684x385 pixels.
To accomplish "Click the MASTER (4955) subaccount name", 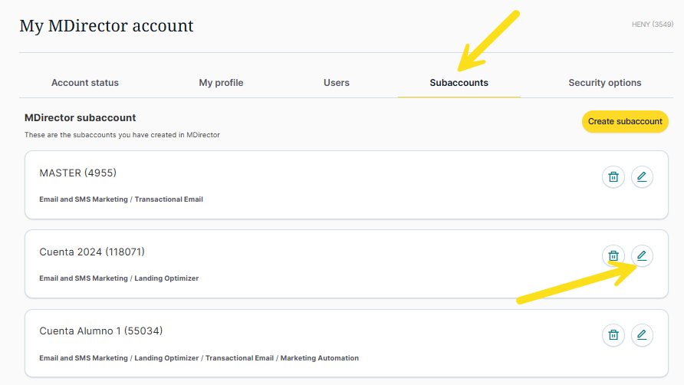I will (x=77, y=173).
